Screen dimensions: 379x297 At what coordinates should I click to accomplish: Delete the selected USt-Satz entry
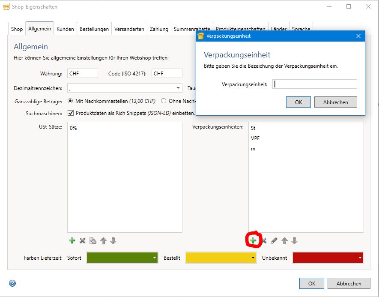click(x=82, y=241)
